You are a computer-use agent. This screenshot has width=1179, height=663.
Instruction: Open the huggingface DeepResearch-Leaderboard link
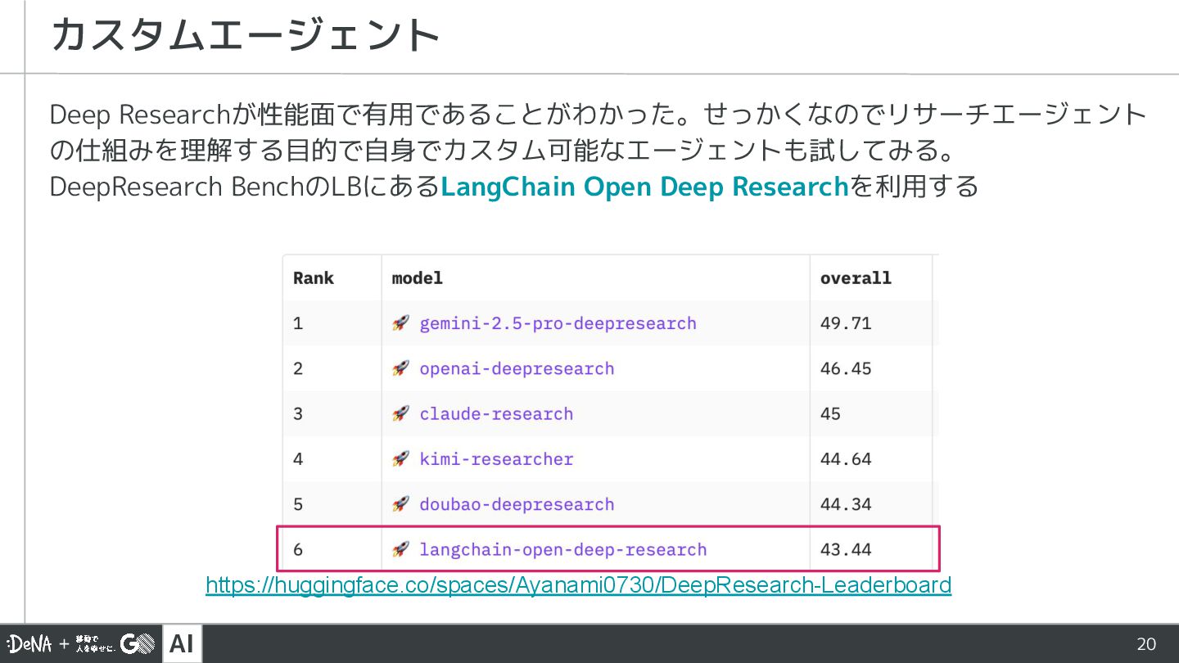(578, 584)
